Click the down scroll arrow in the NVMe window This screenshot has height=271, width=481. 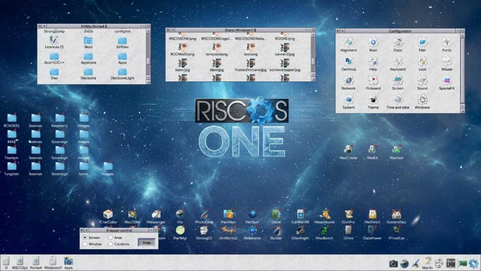pos(148,77)
